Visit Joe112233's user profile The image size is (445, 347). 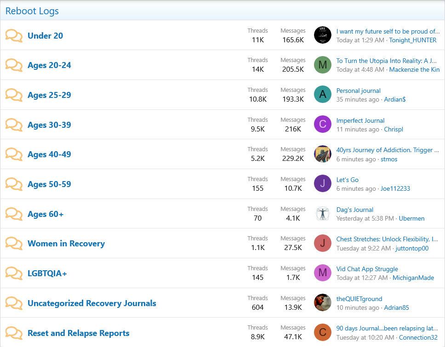(x=395, y=189)
